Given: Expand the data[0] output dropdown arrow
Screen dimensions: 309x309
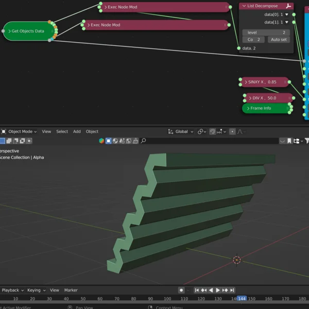Looking at the screenshot, I should click(x=287, y=14).
